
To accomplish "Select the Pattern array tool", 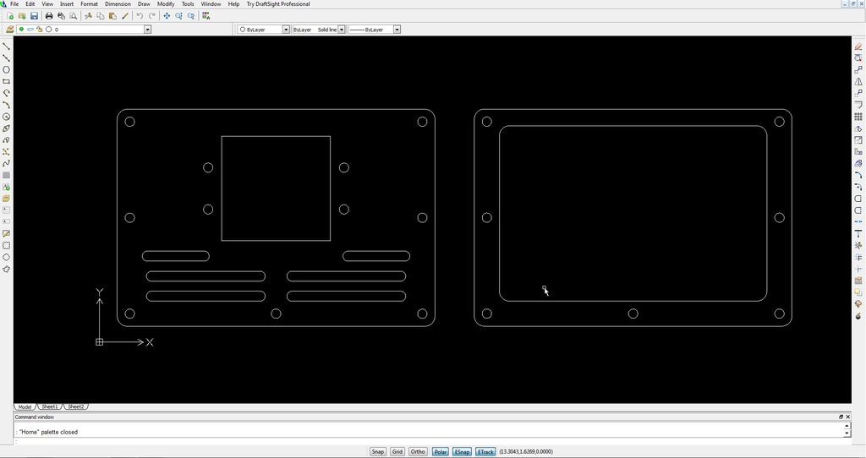I will pos(858,117).
